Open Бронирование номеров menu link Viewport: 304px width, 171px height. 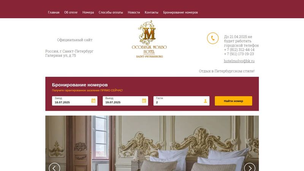180,13
